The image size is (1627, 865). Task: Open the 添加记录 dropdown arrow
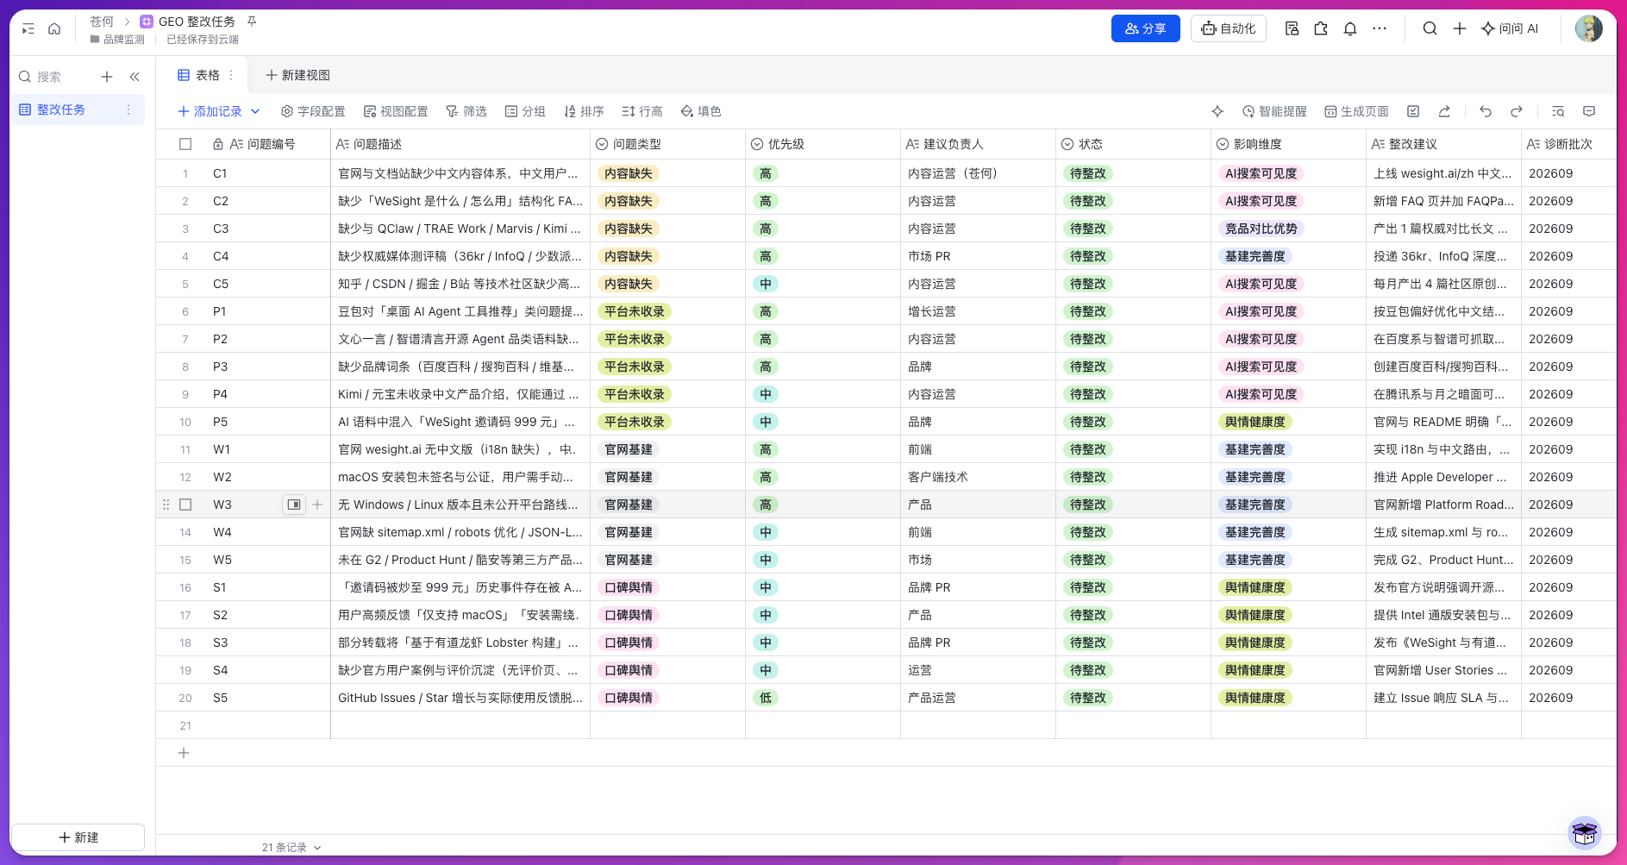pos(255,111)
